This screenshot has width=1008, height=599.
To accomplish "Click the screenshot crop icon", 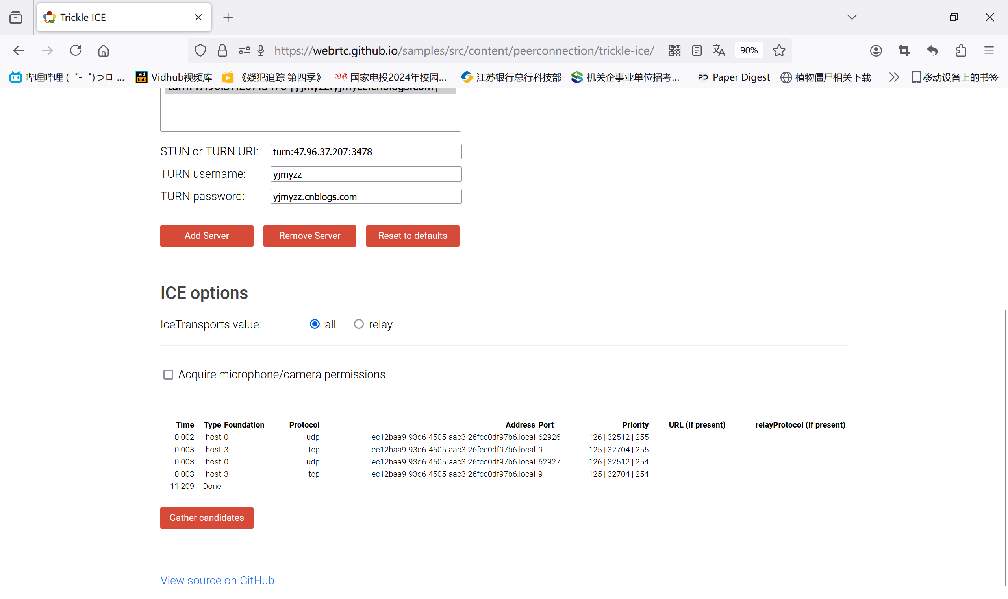I will 904,50.
